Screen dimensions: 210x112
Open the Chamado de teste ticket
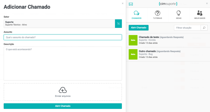point(161,37)
